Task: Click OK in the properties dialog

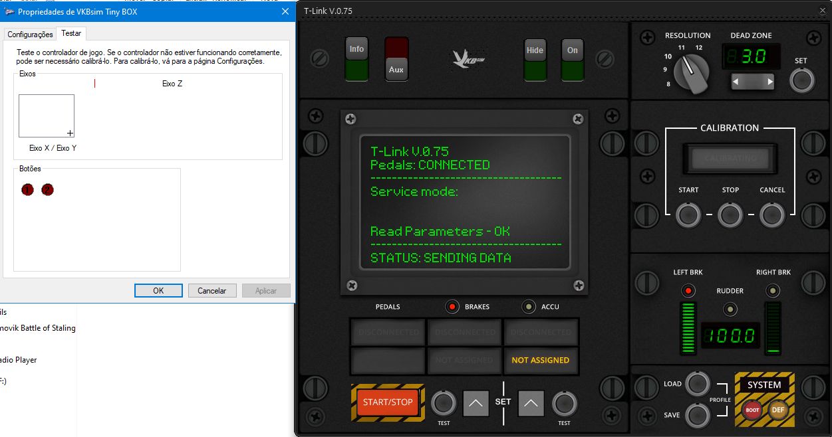Action: pos(158,290)
